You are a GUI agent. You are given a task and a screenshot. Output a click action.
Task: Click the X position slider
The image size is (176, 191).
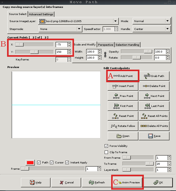pyautogui.click(x=35, y=45)
